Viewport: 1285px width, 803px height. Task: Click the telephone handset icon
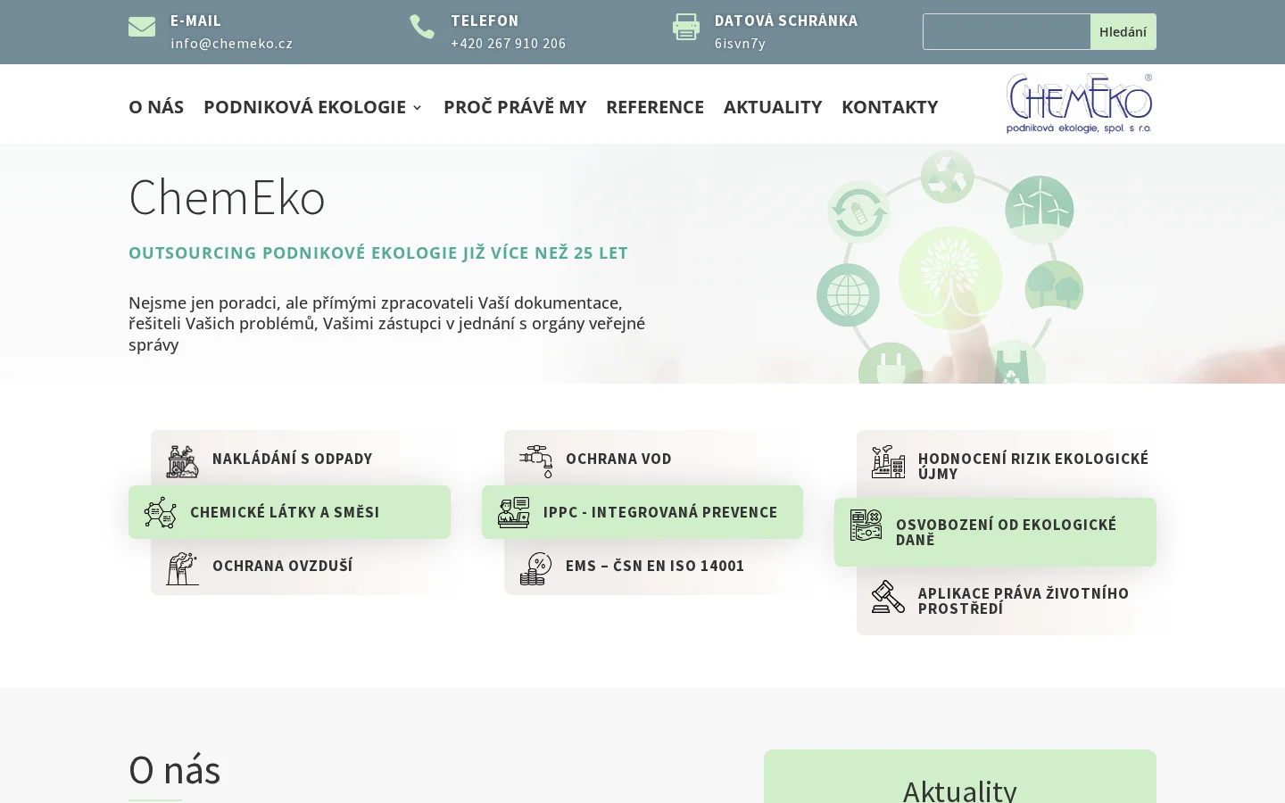tap(422, 27)
